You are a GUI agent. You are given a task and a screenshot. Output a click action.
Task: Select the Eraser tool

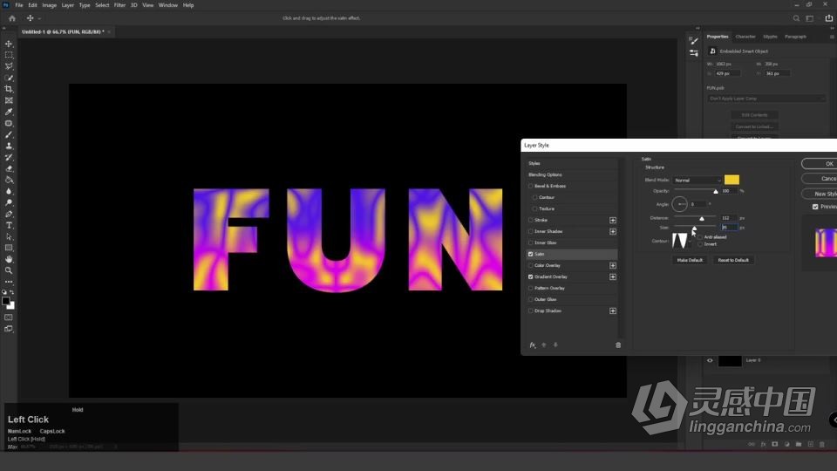(x=9, y=168)
